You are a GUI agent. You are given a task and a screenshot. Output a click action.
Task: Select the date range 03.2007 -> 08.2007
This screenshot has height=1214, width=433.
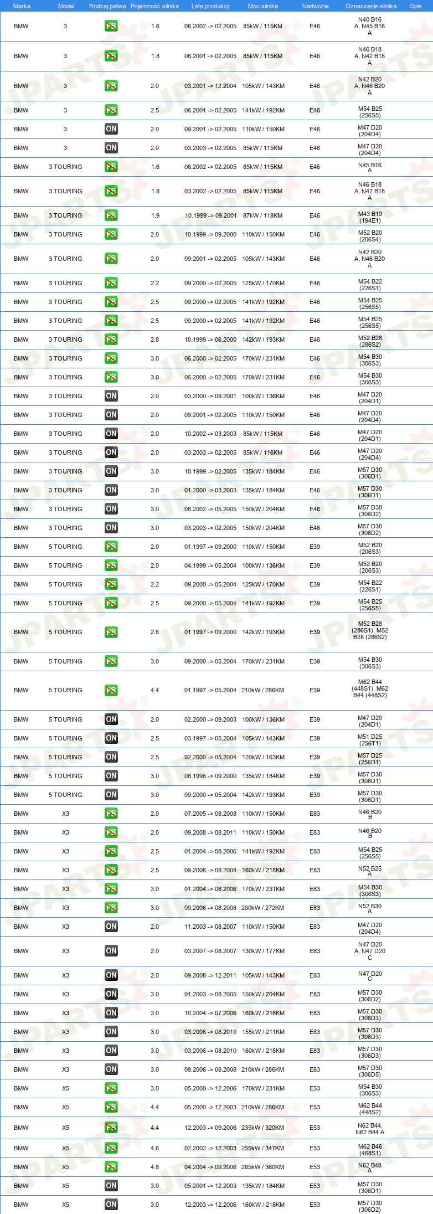[210, 951]
